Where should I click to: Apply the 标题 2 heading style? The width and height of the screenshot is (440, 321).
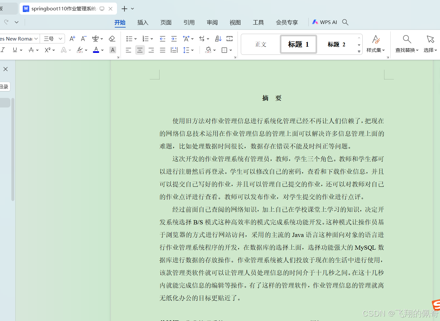337,44
